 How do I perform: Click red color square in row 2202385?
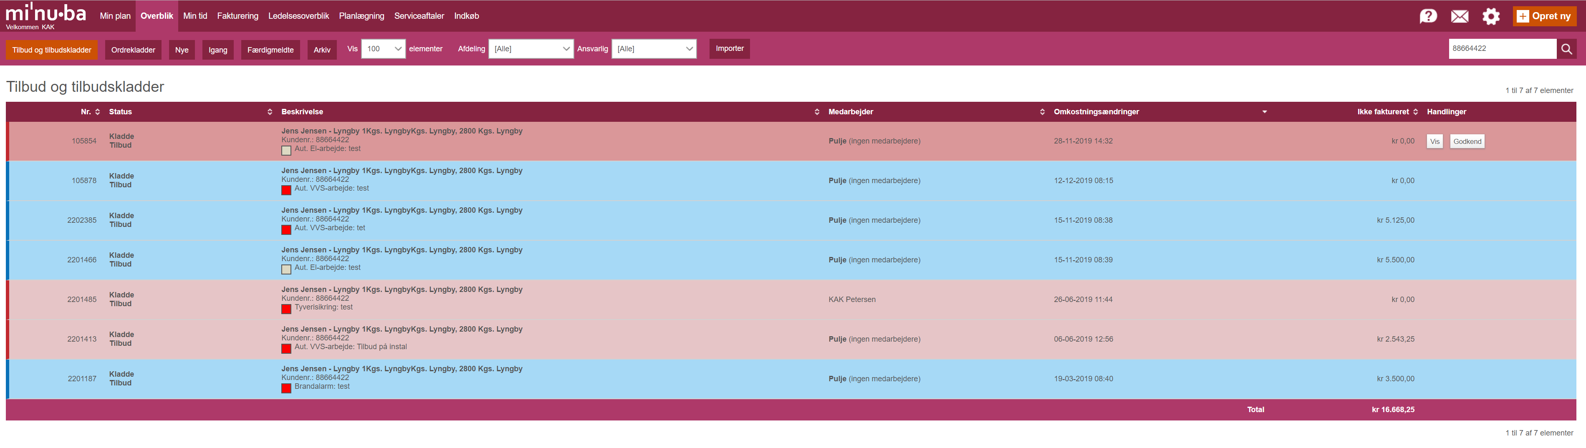tap(286, 229)
